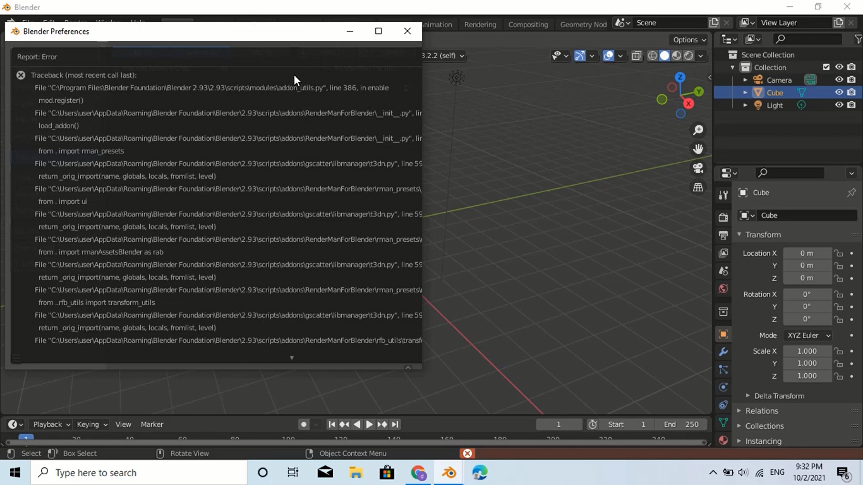Switch to the Rendering workspace tab

point(480,25)
